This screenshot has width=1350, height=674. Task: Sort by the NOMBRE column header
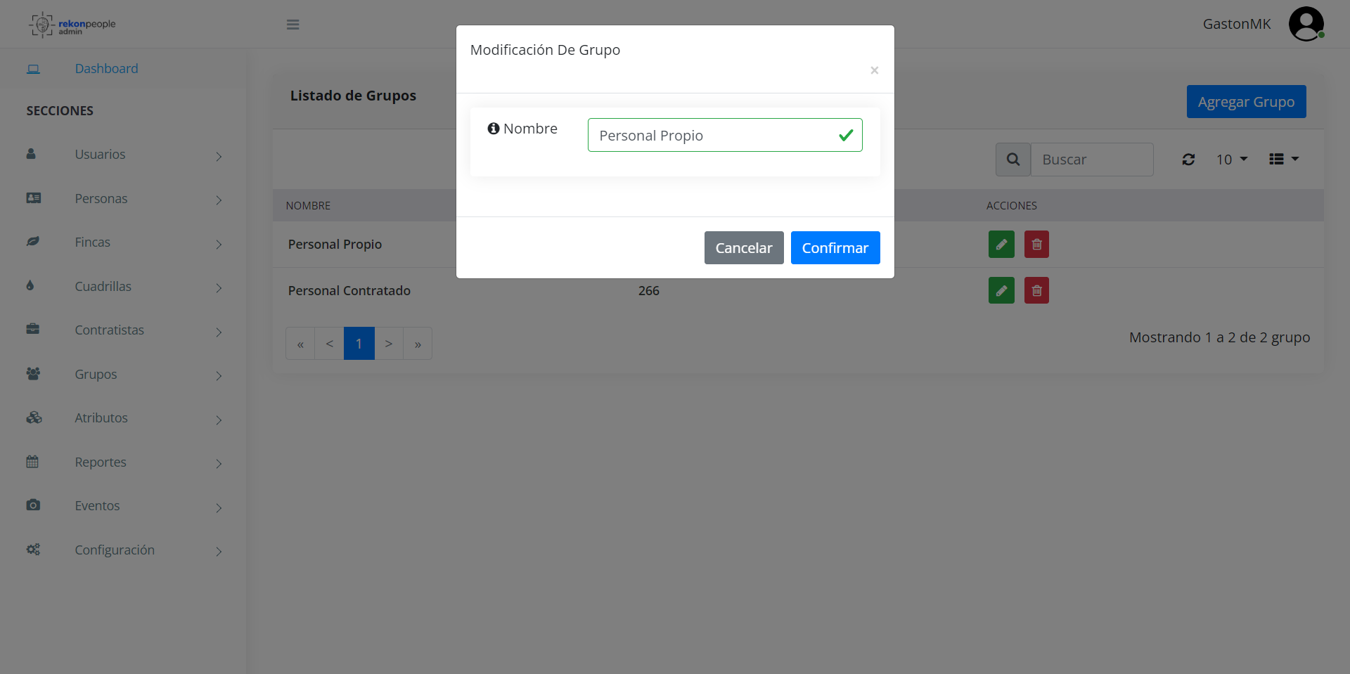coord(308,205)
